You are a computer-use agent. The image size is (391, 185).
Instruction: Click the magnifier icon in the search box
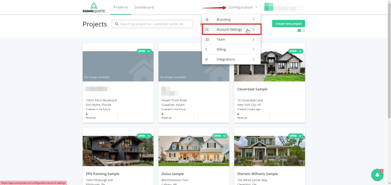click(x=116, y=24)
